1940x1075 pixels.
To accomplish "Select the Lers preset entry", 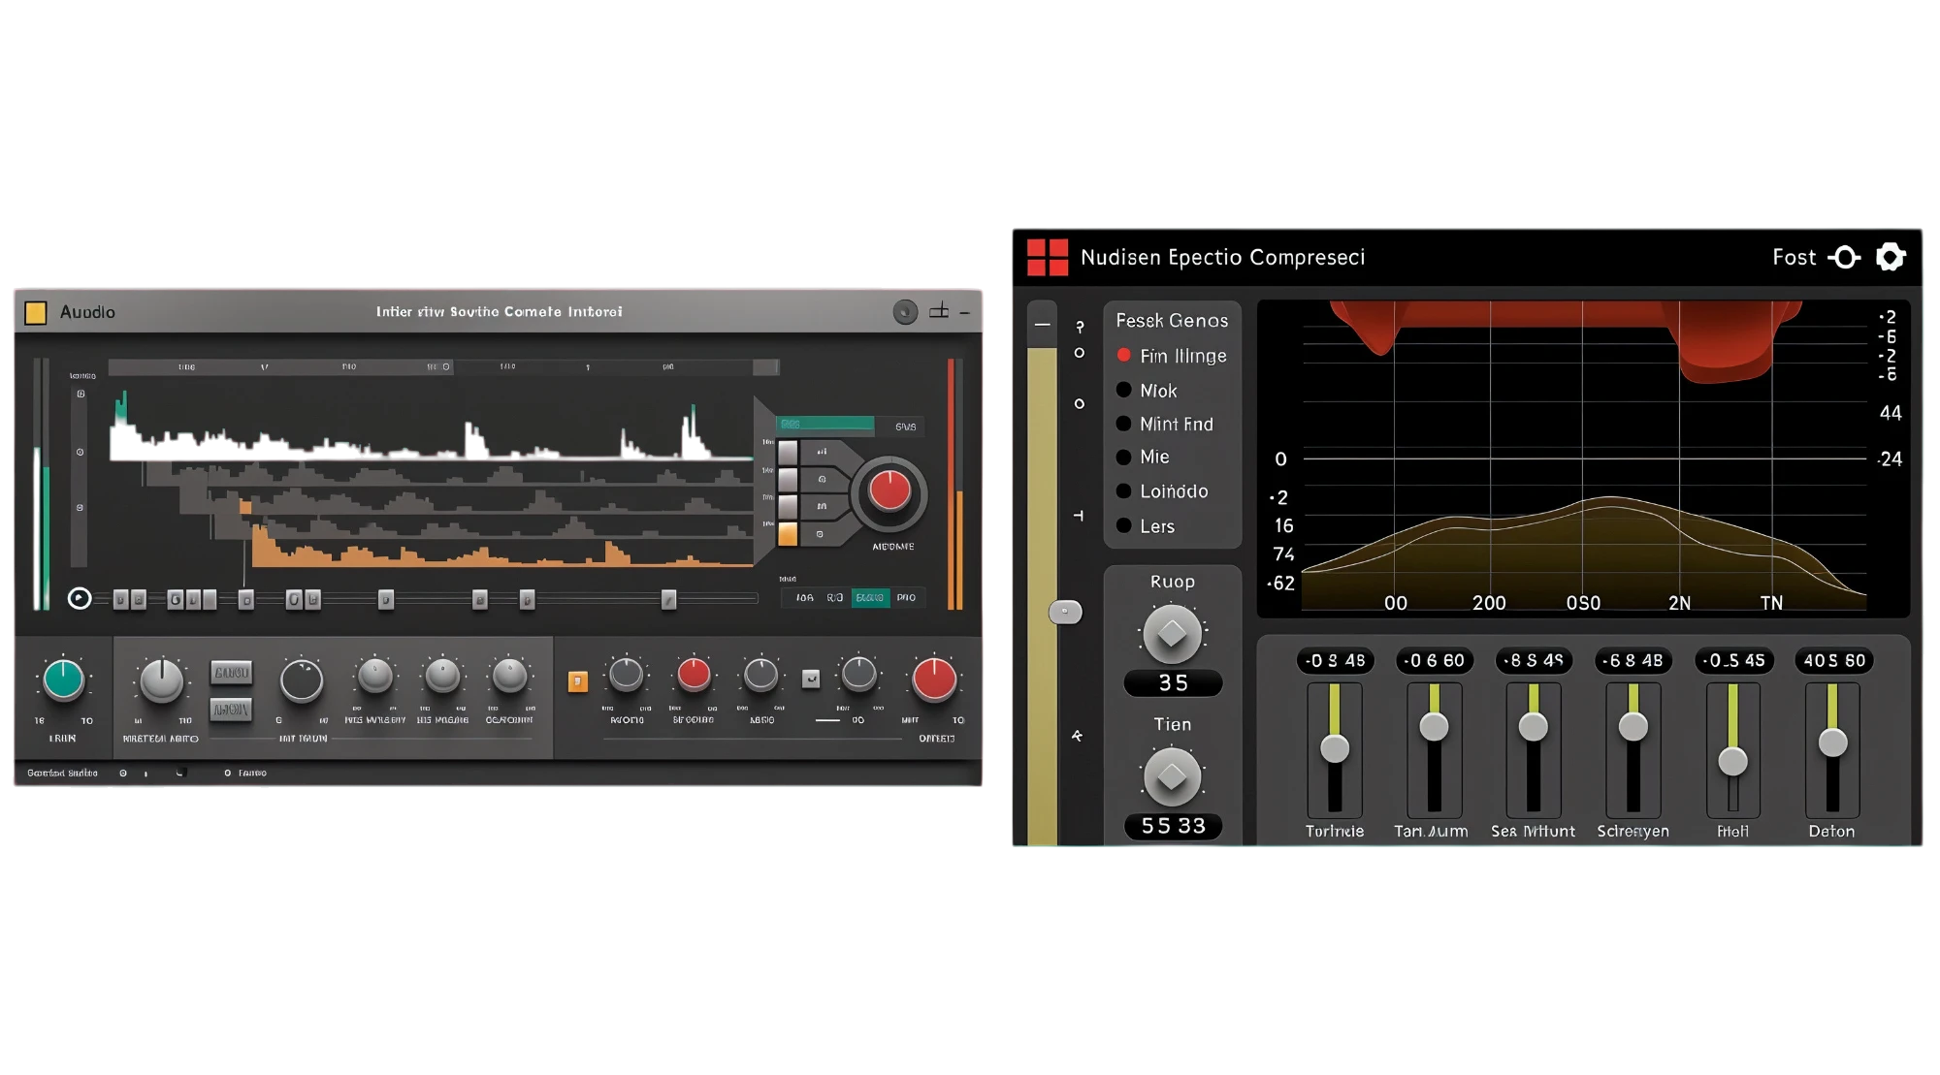I will point(1146,526).
